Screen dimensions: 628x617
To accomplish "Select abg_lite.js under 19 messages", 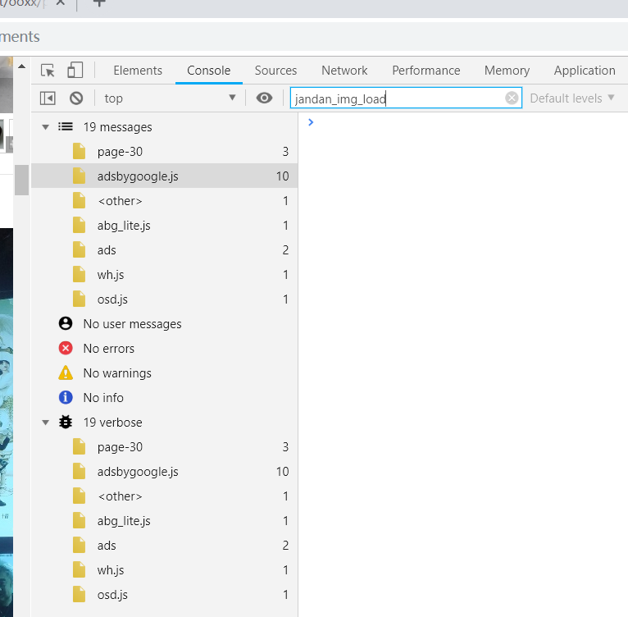I will (124, 226).
